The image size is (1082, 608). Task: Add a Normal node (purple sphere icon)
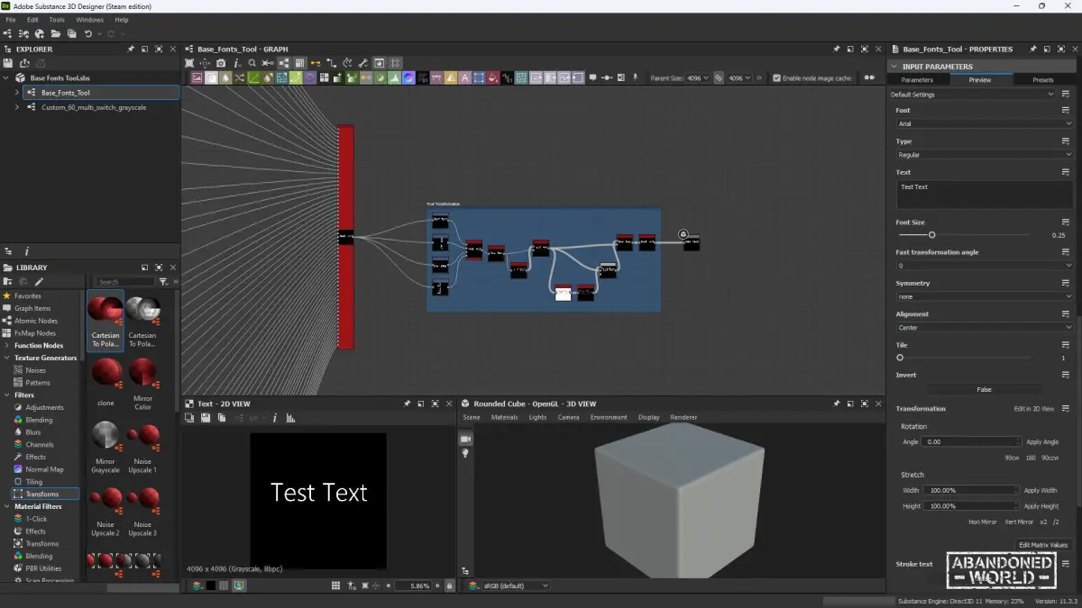pyautogui.click(x=408, y=78)
